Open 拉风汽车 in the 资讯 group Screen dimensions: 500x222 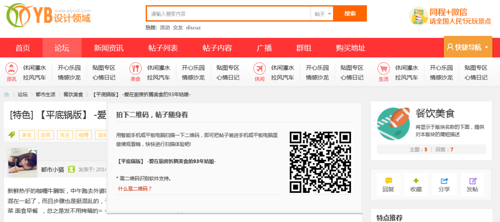click(35, 77)
